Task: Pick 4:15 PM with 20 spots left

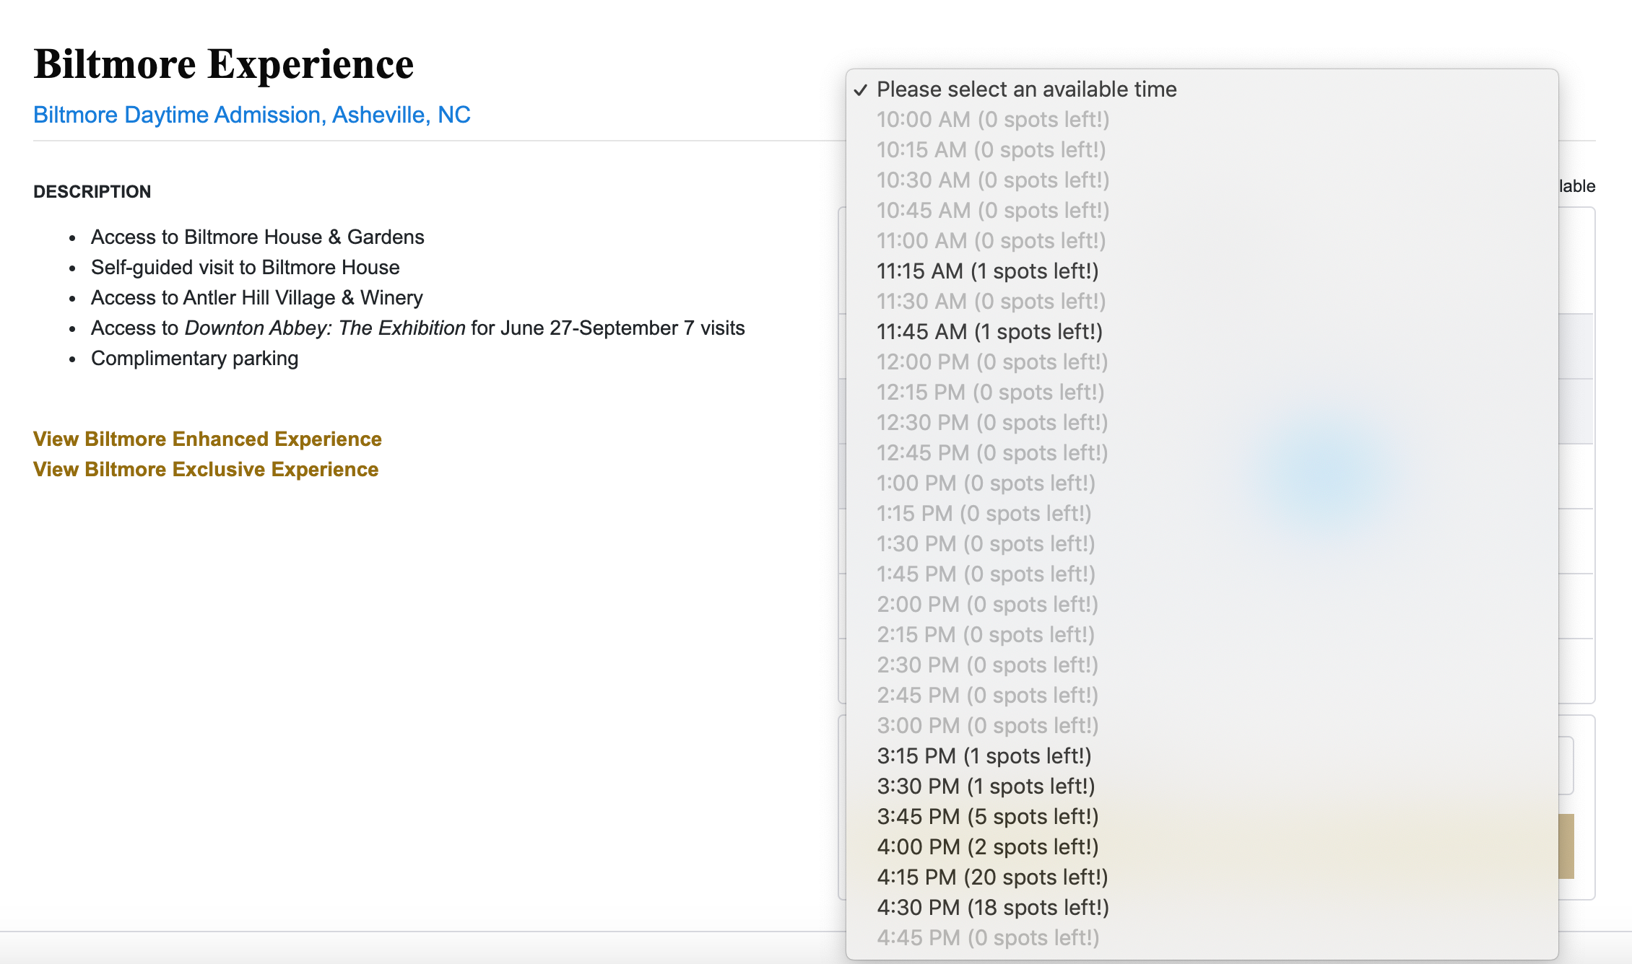Action: coord(992,877)
